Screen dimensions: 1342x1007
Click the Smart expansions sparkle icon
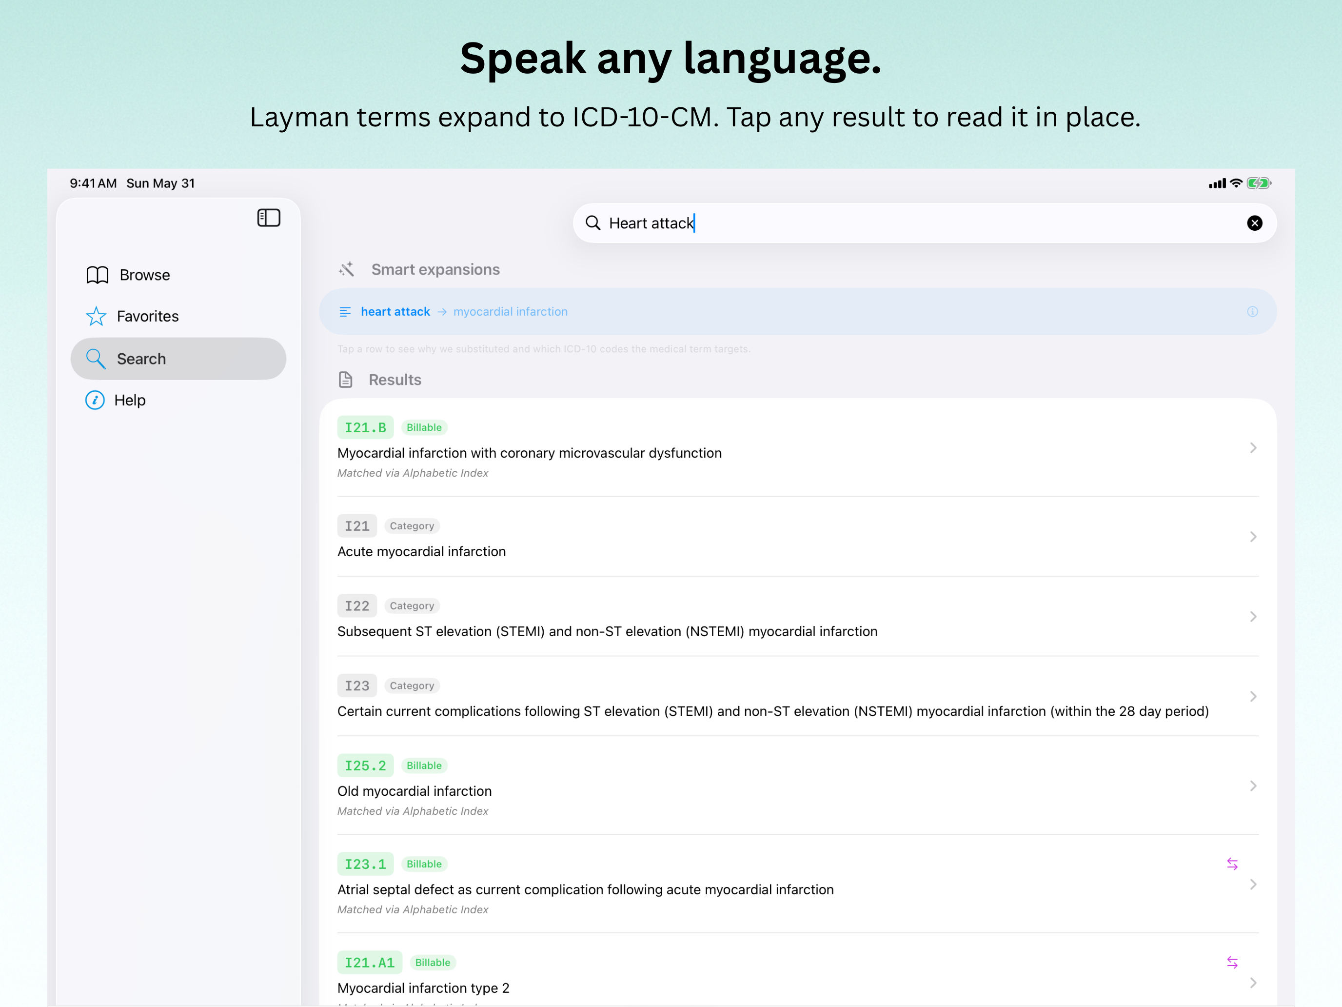pos(346,269)
